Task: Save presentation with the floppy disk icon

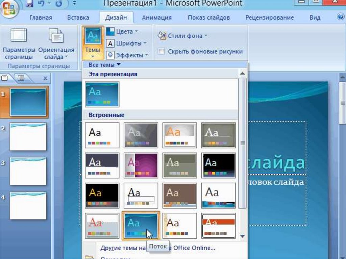Action: 29,3
